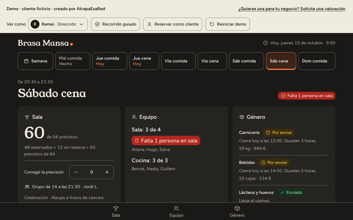This screenshot has width=353, height=220.
Task: Go to Género in bottom navigation
Action: coord(237,211)
